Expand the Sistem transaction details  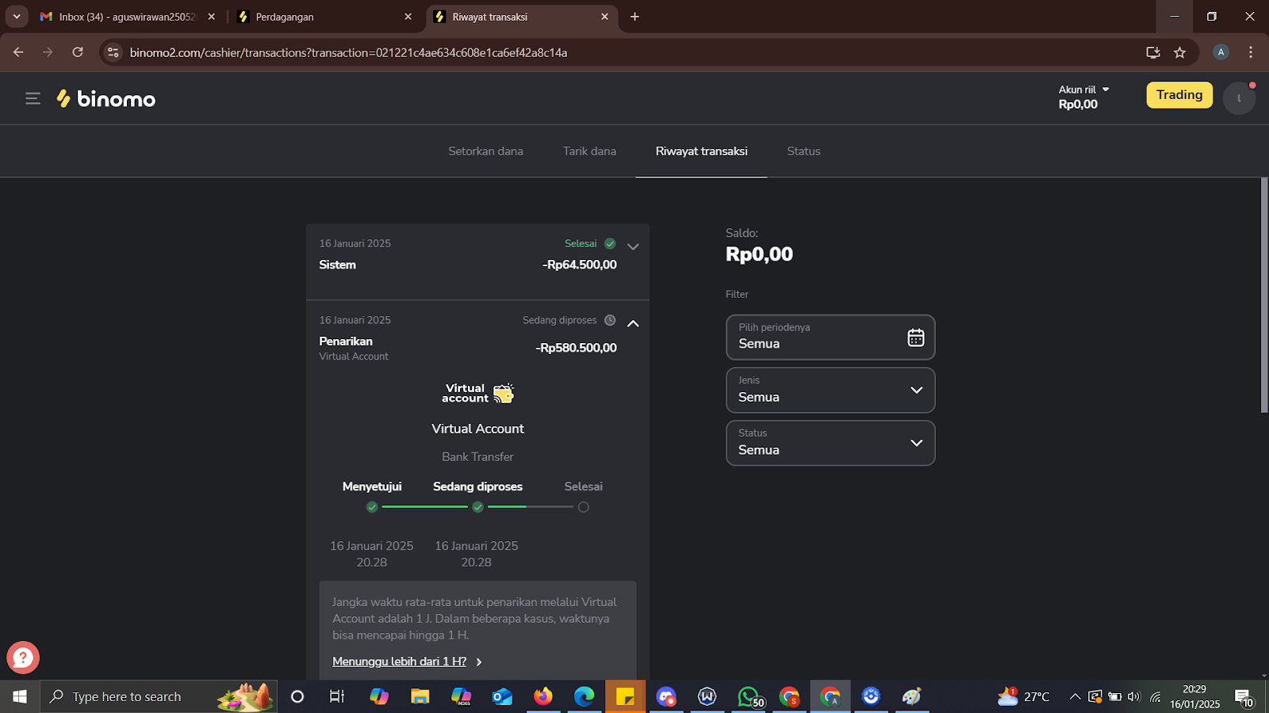632,246
